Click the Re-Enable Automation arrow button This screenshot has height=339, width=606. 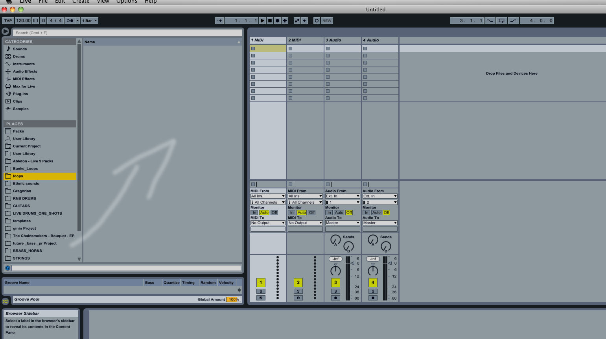coord(305,20)
